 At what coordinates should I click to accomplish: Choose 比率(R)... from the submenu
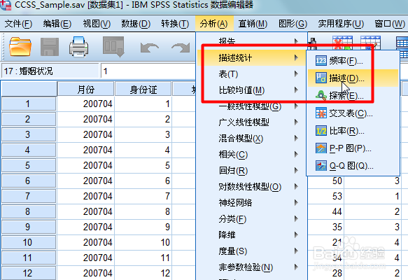click(x=353, y=131)
